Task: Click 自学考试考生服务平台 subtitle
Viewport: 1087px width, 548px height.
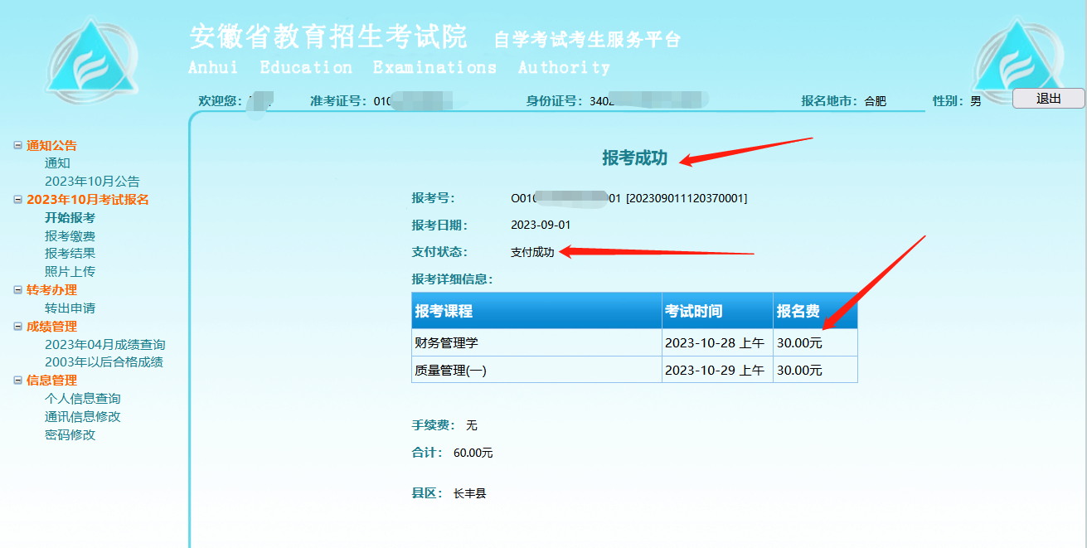Action: (x=588, y=39)
